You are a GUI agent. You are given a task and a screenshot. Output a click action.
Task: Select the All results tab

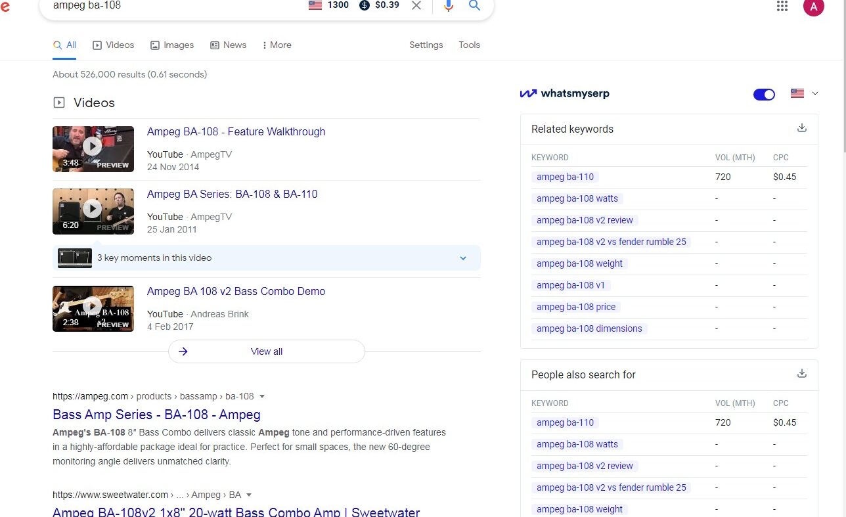click(x=64, y=45)
